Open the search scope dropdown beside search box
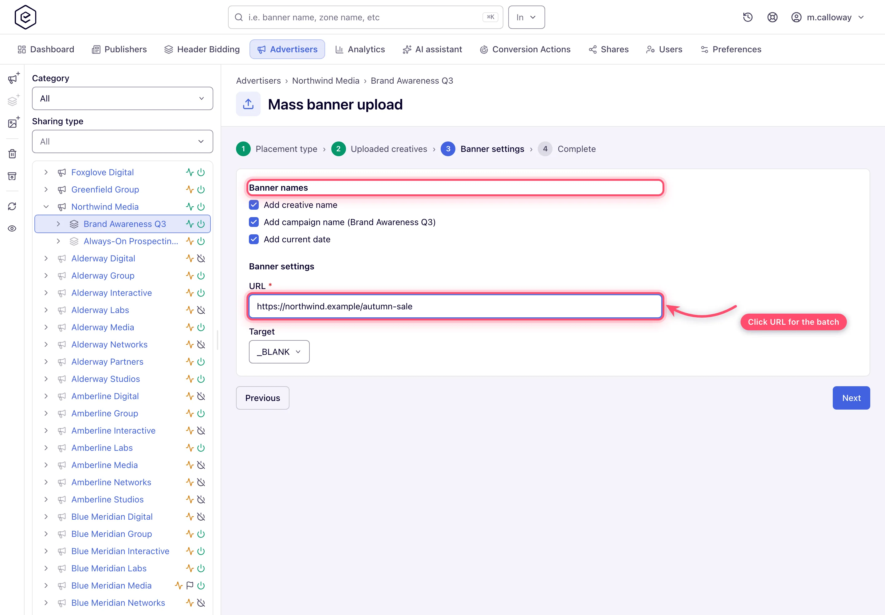This screenshot has width=885, height=615. point(526,17)
